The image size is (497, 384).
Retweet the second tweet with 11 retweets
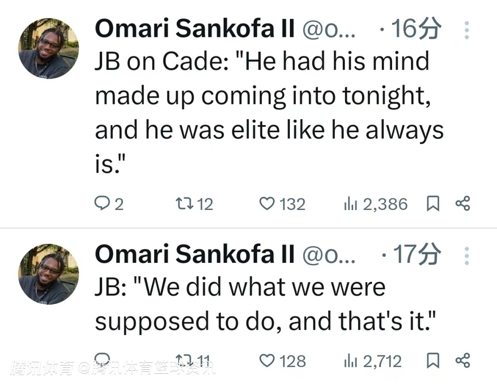[193, 360]
